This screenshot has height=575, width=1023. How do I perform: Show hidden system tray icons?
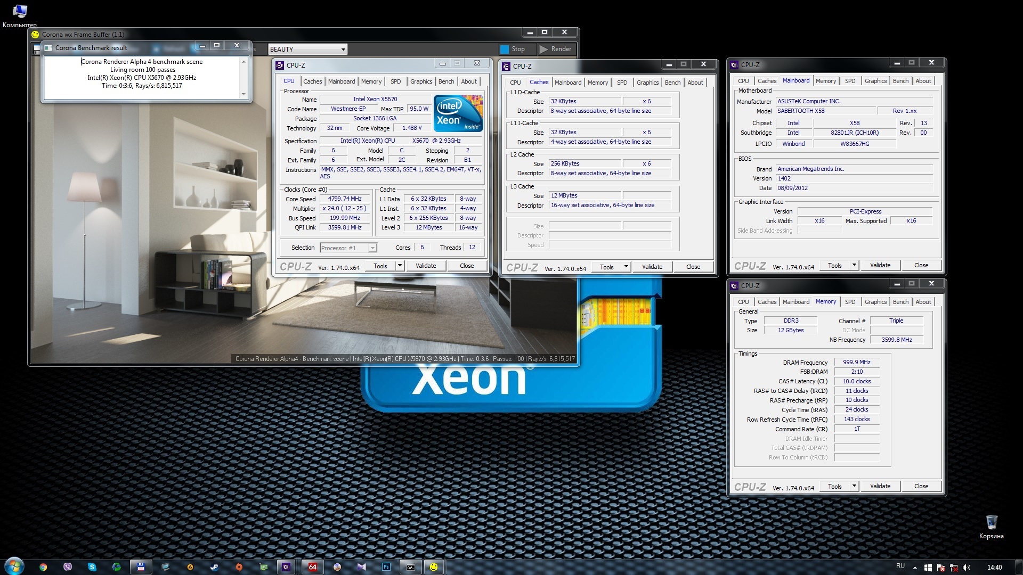(x=915, y=567)
